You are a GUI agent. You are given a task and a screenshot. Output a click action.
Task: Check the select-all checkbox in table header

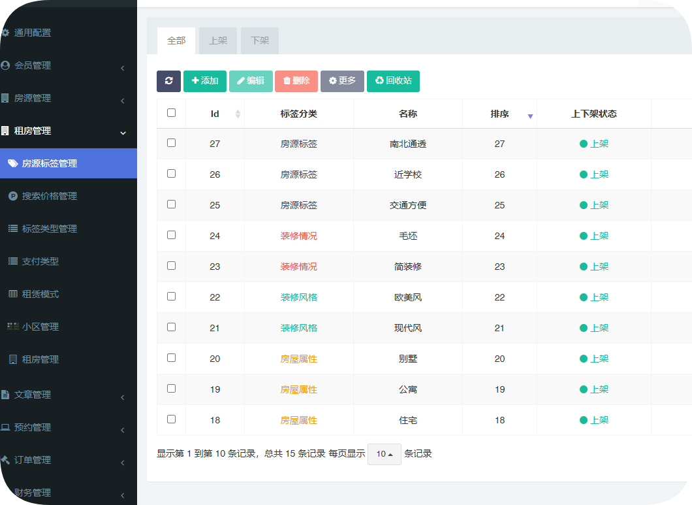pyautogui.click(x=171, y=112)
